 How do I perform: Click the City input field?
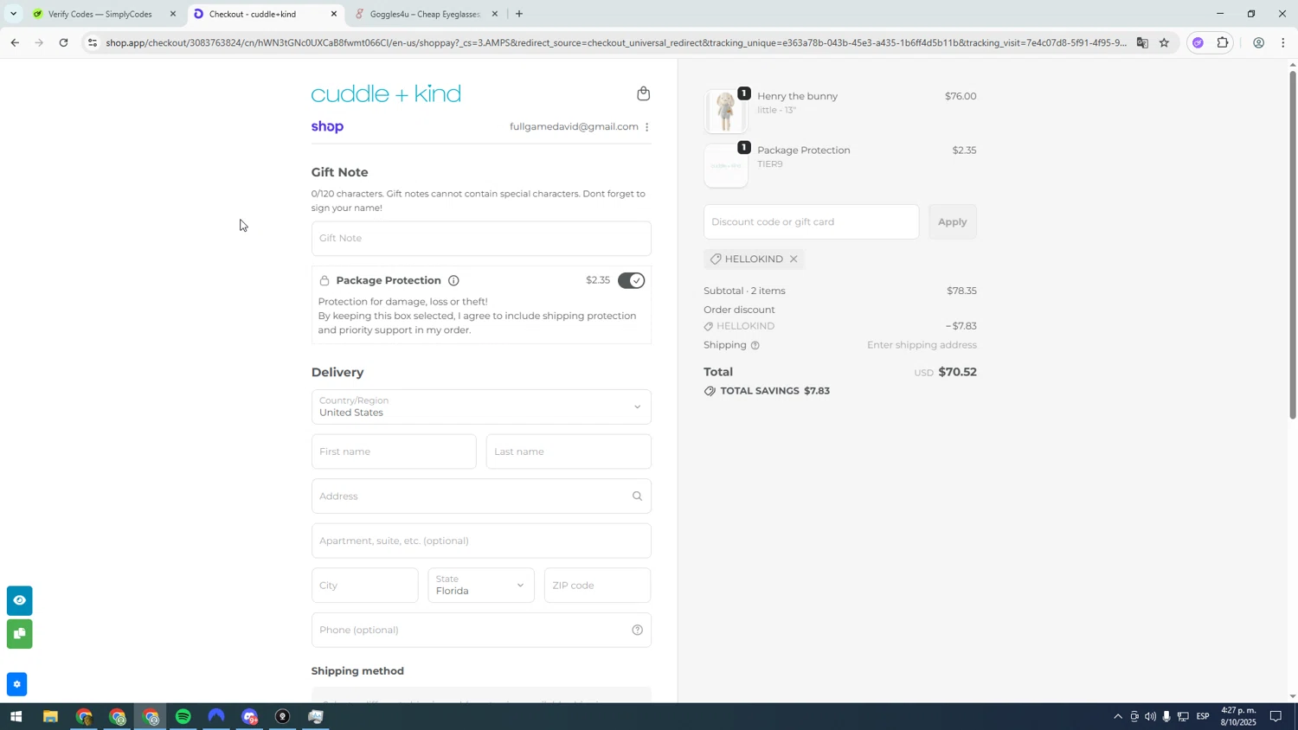tap(364, 586)
